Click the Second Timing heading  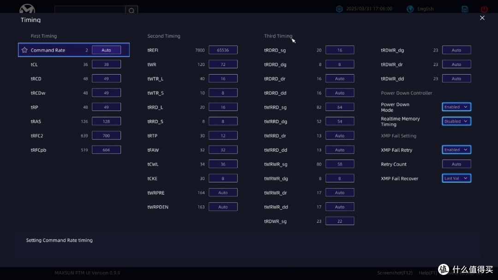(164, 36)
